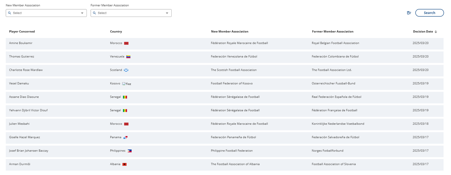Select player name Thomas Gutierrez
This screenshot has height=175, width=451.
coord(21,56)
